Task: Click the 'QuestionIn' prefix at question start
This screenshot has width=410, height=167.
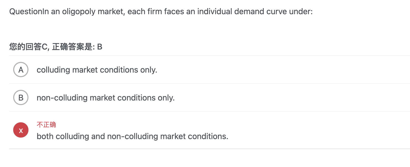Action: pyautogui.click(x=29, y=11)
